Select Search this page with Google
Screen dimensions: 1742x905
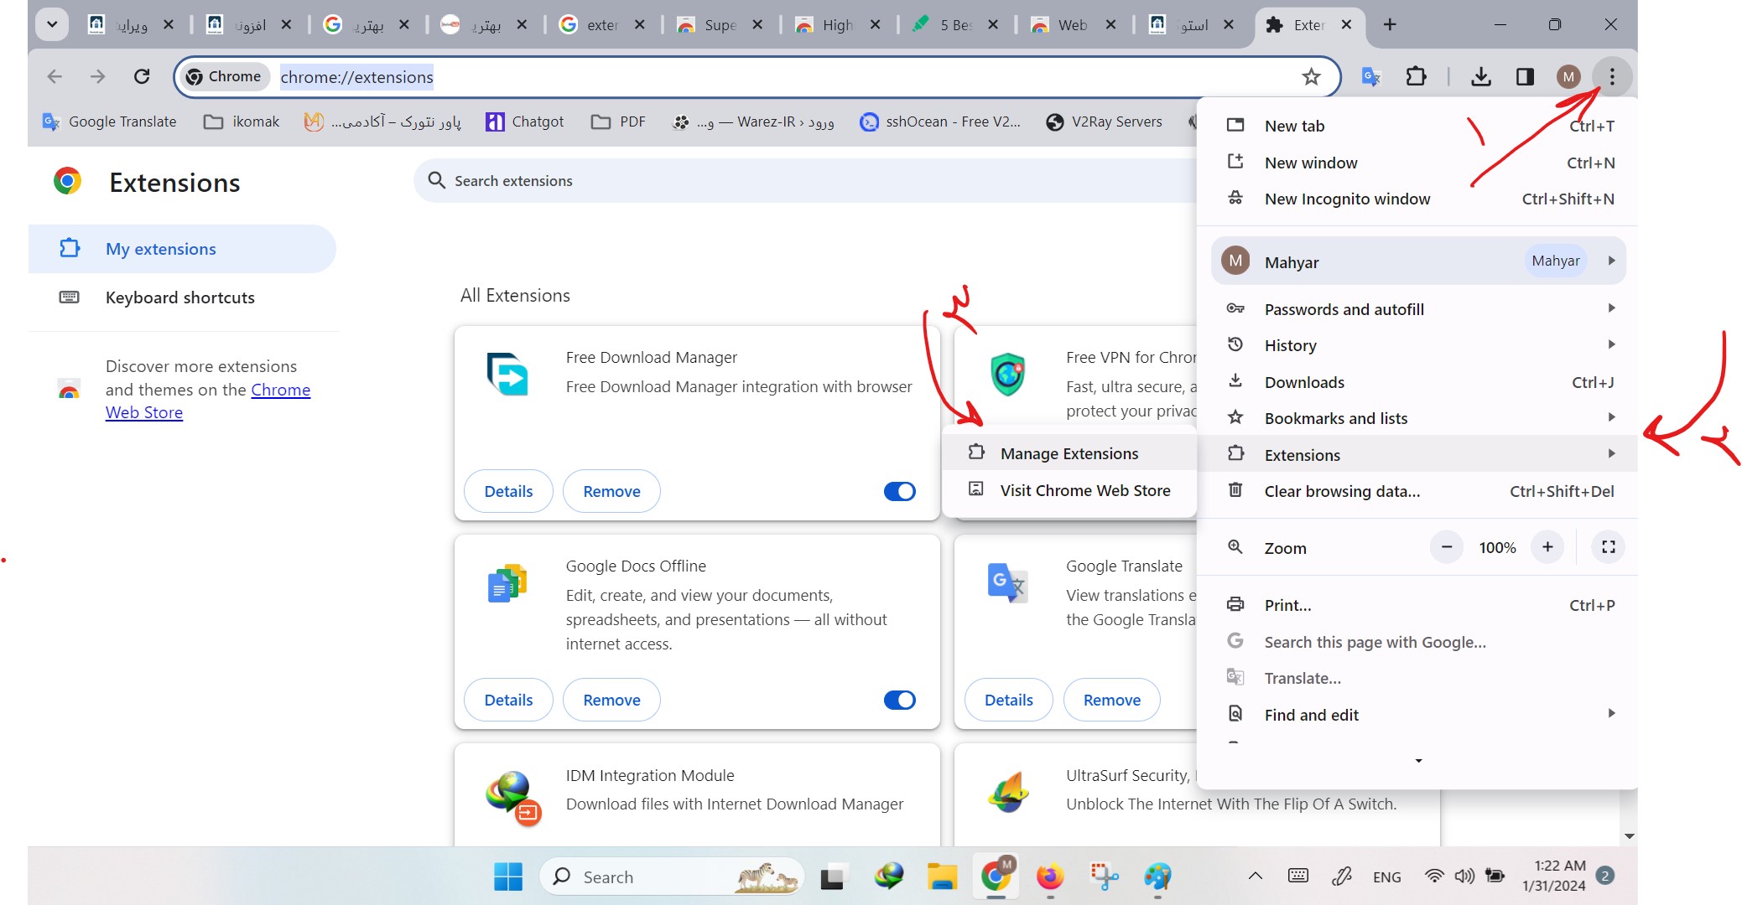[1417, 642]
